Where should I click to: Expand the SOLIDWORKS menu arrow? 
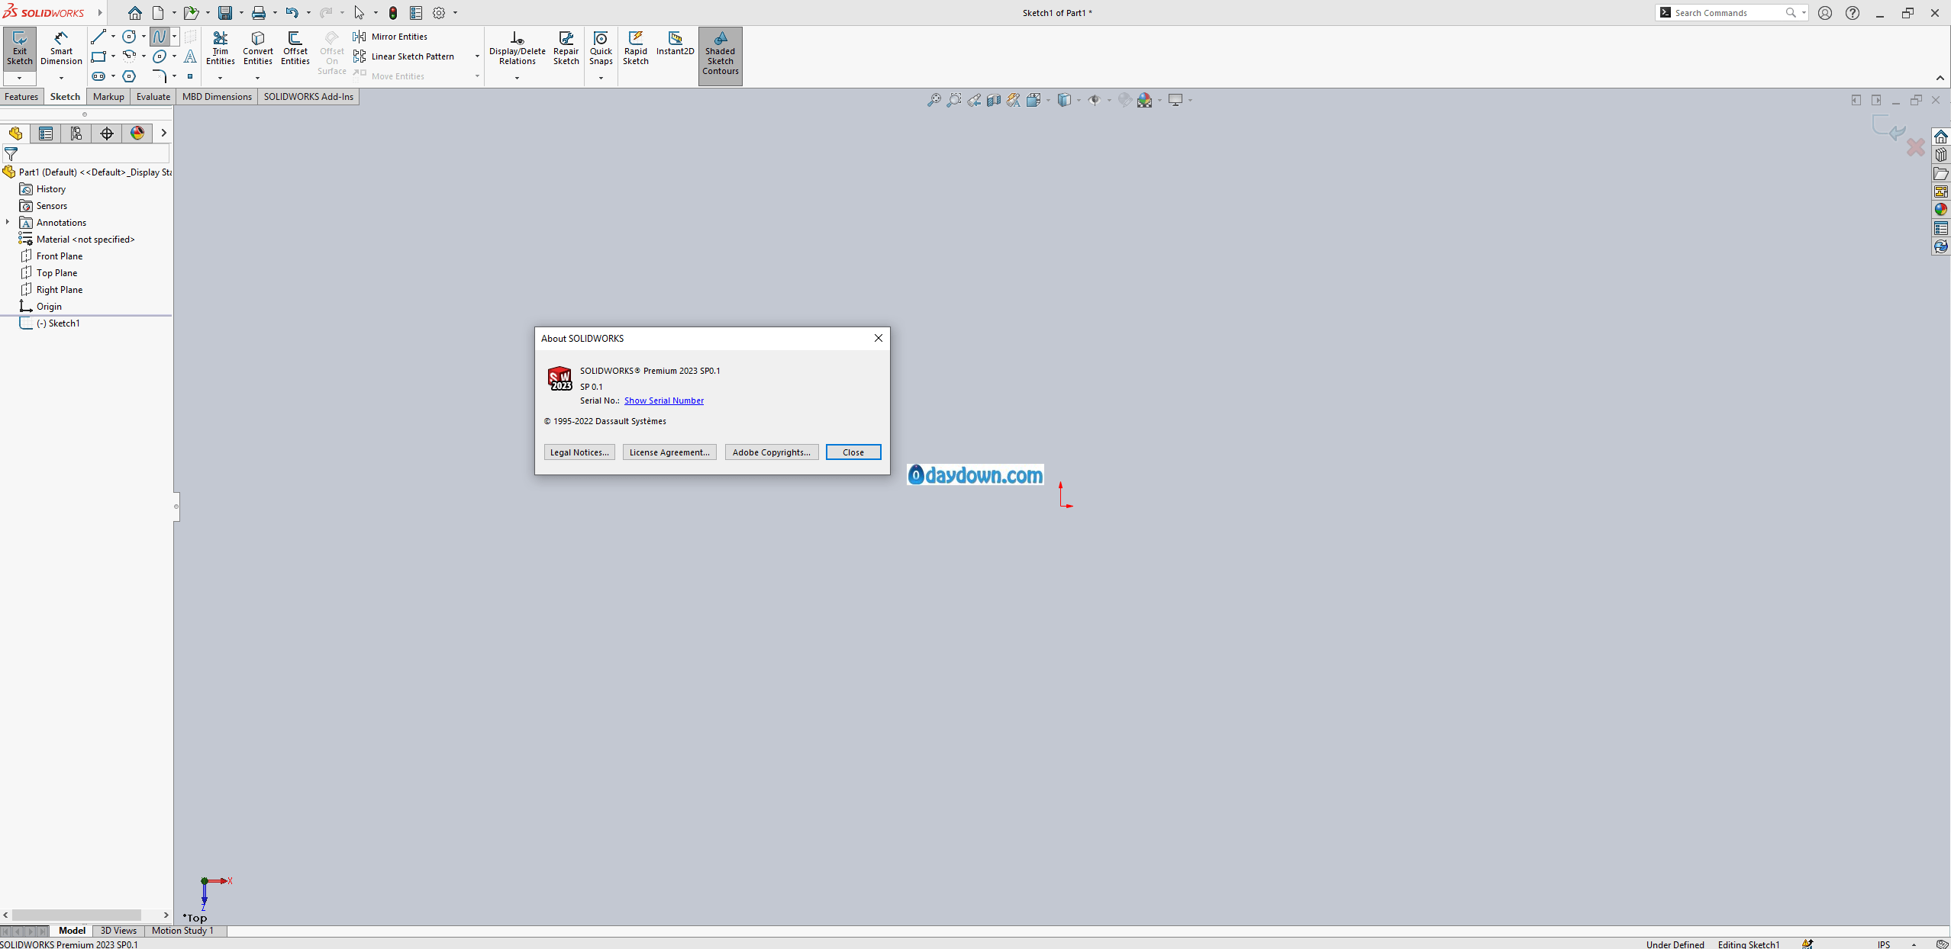(x=100, y=12)
